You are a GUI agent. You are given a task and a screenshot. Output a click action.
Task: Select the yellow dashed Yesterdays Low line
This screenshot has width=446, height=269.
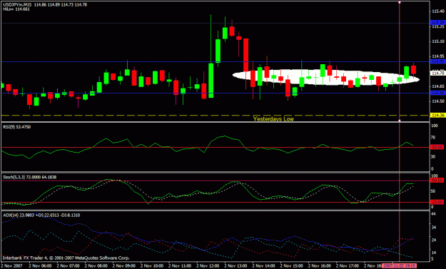216,115
